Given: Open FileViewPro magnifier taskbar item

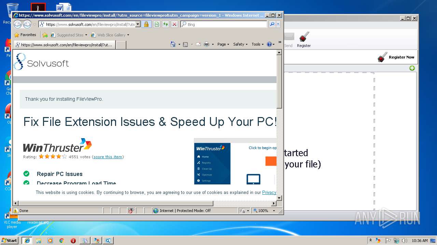Looking at the screenshot, I should 108,241.
